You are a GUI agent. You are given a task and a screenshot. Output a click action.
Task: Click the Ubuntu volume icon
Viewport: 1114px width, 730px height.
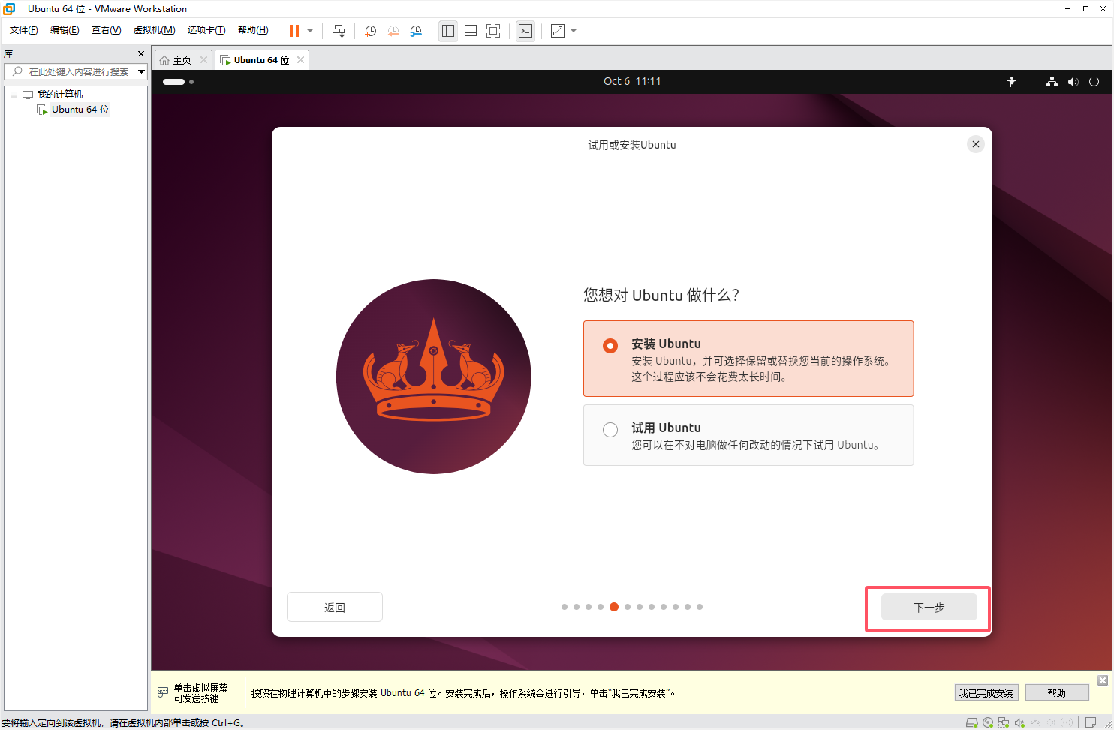click(1073, 82)
